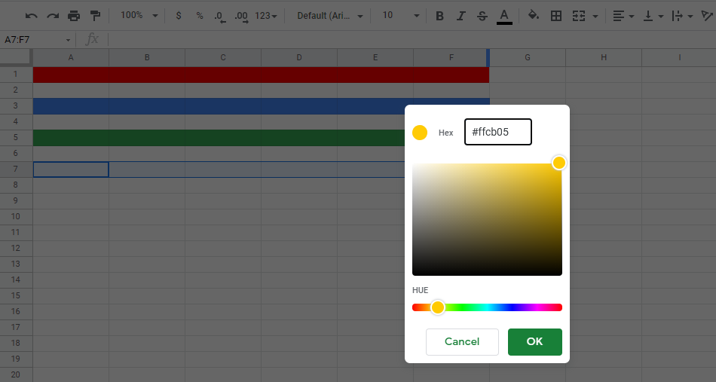Toggle strikethrough formatting
This screenshot has width=716, height=382.
pos(482,16)
